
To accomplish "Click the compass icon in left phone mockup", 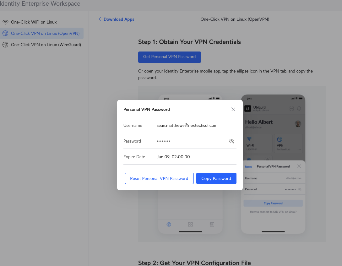I will [169, 224].
